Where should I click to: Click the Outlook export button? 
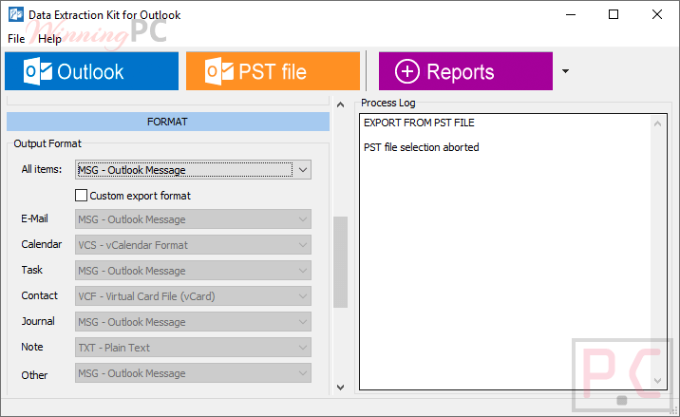tap(91, 71)
